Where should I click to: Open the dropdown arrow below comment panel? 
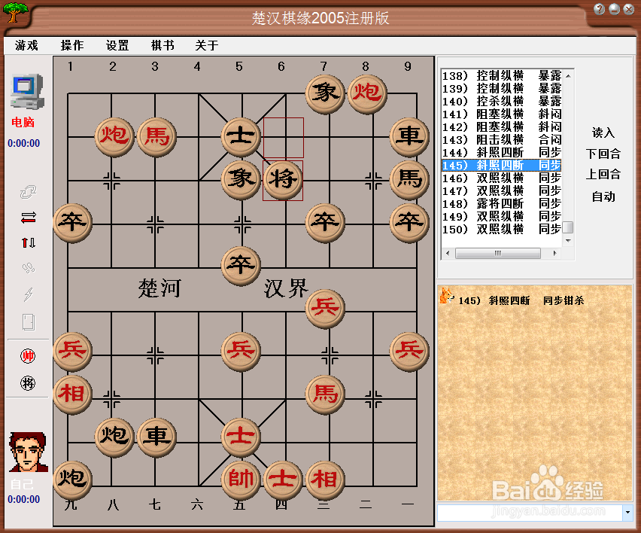(x=627, y=512)
